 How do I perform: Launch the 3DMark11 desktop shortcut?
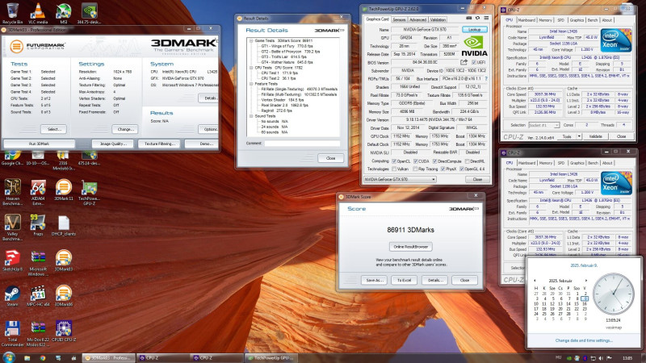64,190
